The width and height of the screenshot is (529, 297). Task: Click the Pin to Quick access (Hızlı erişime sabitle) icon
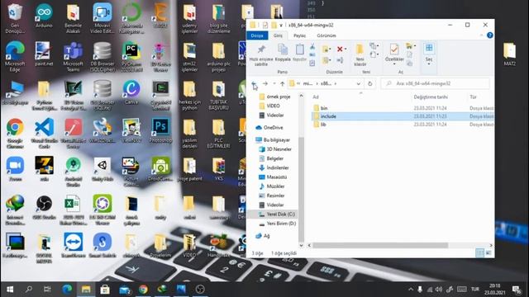click(x=261, y=49)
